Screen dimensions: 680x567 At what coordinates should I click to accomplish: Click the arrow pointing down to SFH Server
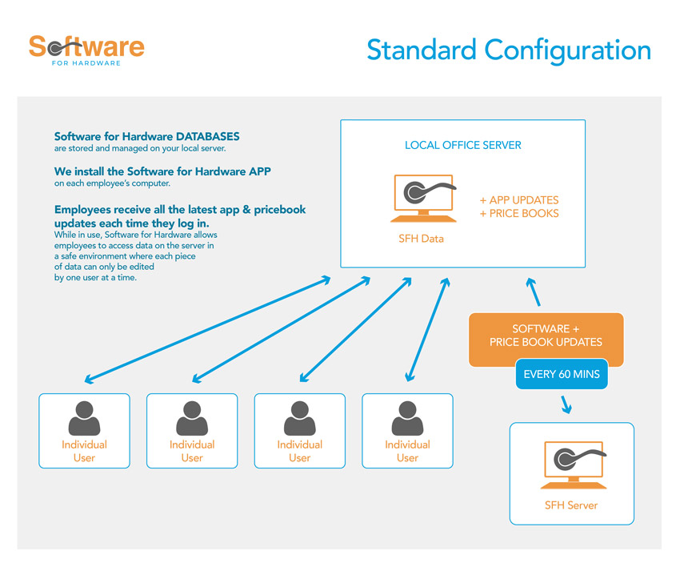[x=567, y=404]
